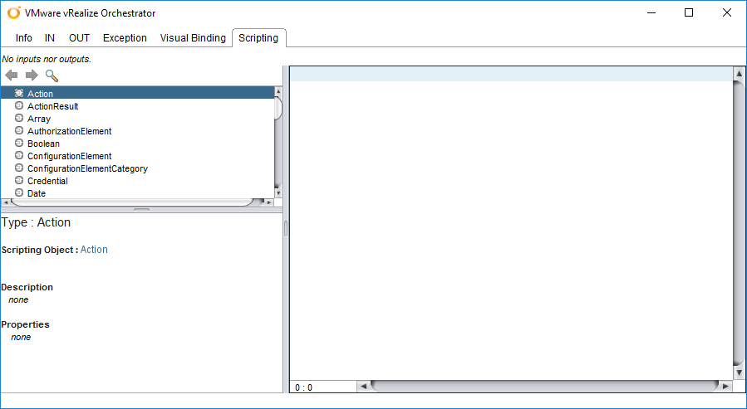The image size is (747, 409).
Task: Select Date in the type list
Action: pos(37,193)
